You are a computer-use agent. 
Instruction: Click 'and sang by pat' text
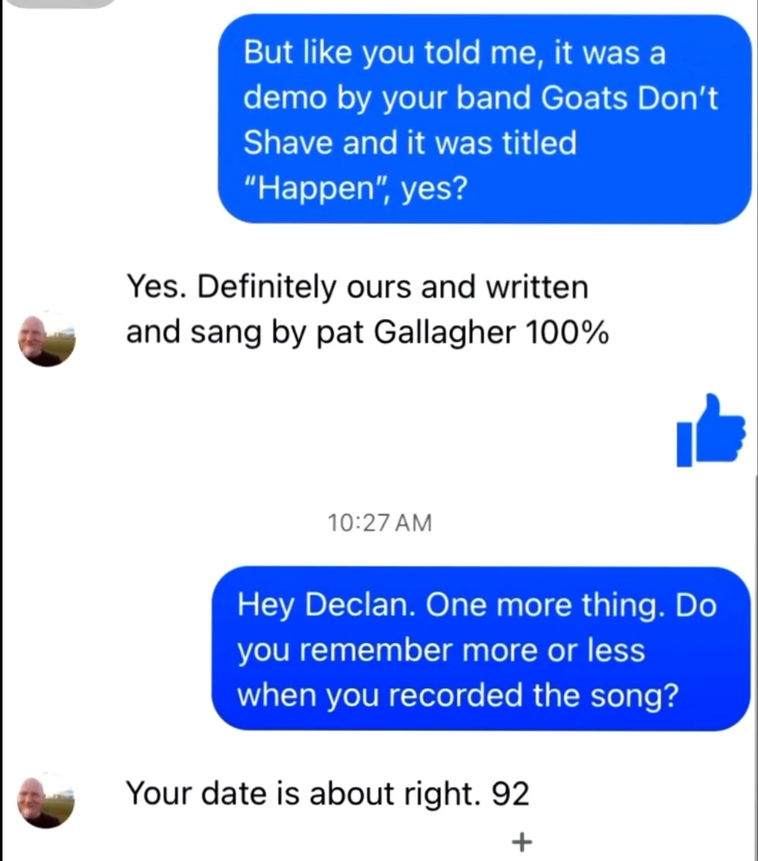click(x=245, y=332)
